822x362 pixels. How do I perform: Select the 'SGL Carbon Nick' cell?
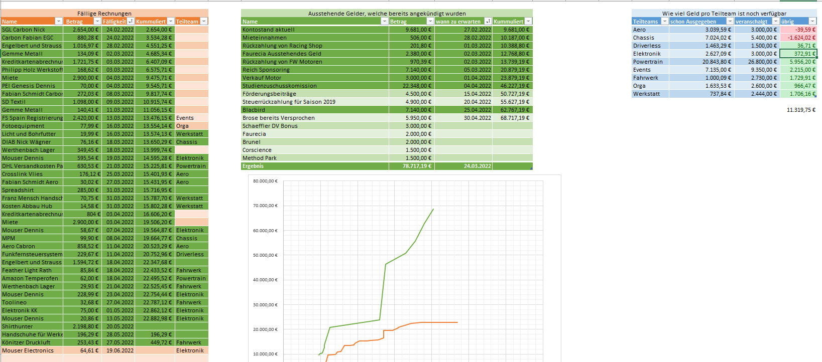coord(32,30)
